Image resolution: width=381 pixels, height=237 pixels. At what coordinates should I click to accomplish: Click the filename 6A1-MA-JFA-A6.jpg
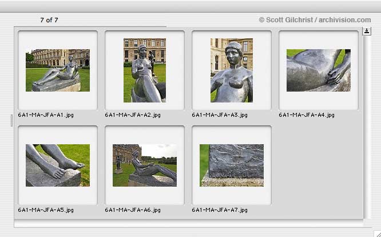click(133, 210)
